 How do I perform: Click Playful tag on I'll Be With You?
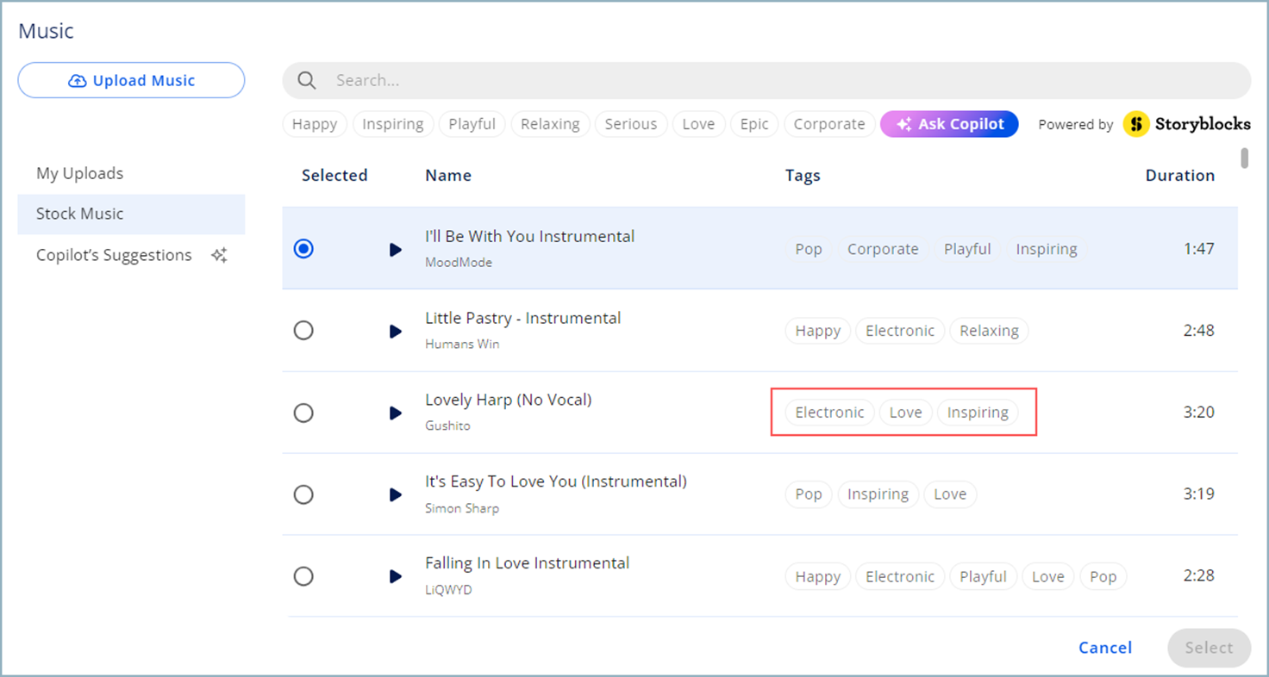[x=967, y=249]
